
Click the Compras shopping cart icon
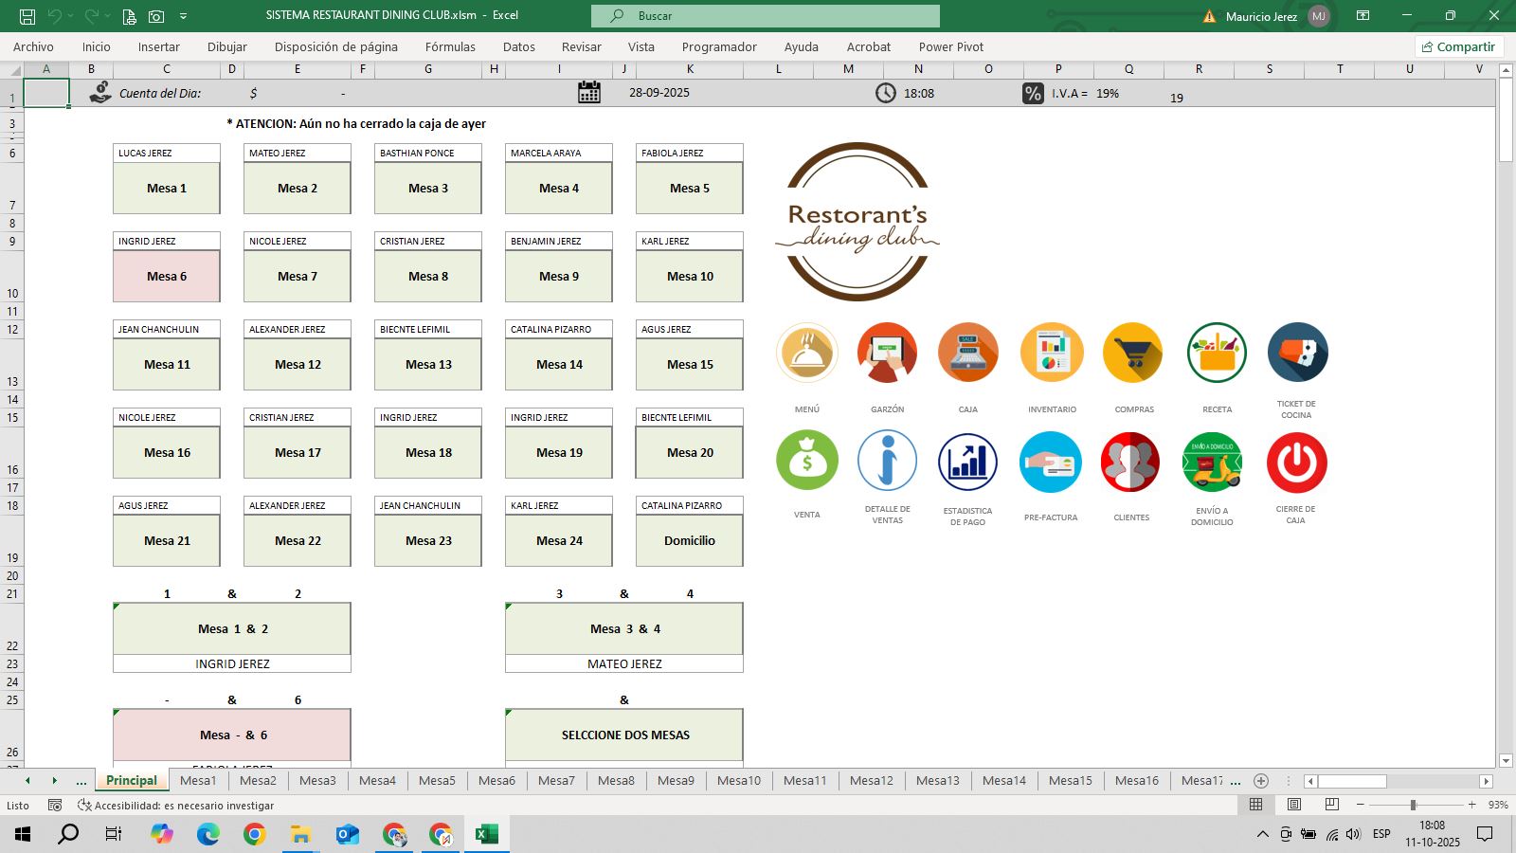[1133, 353]
